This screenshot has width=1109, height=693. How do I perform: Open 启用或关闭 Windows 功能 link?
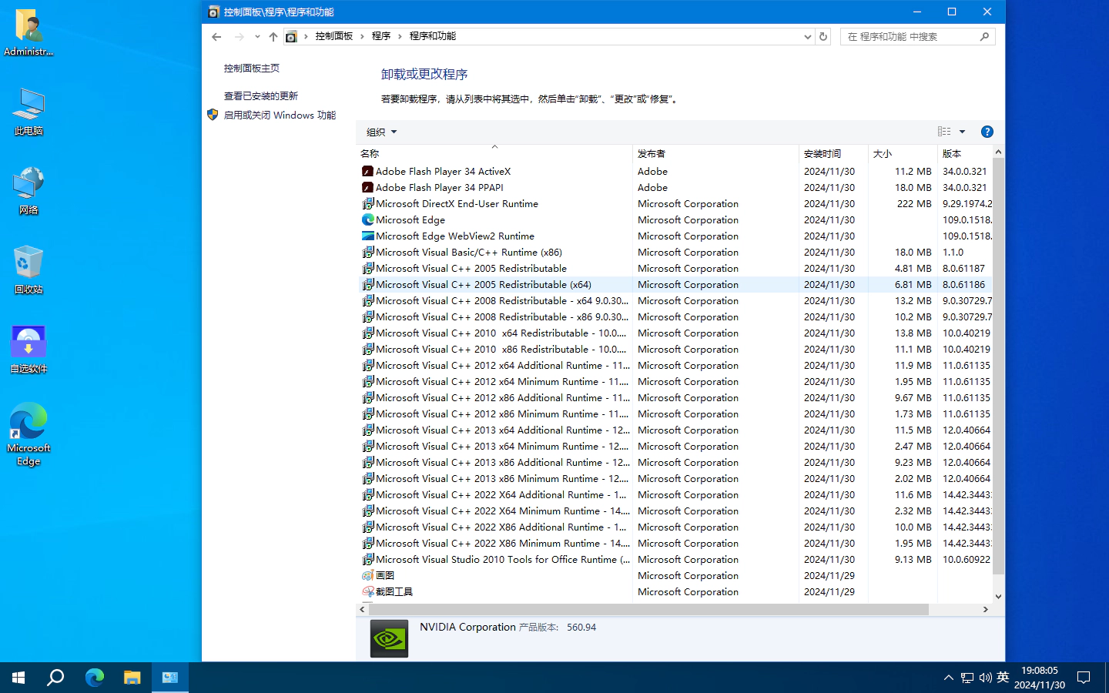point(280,115)
